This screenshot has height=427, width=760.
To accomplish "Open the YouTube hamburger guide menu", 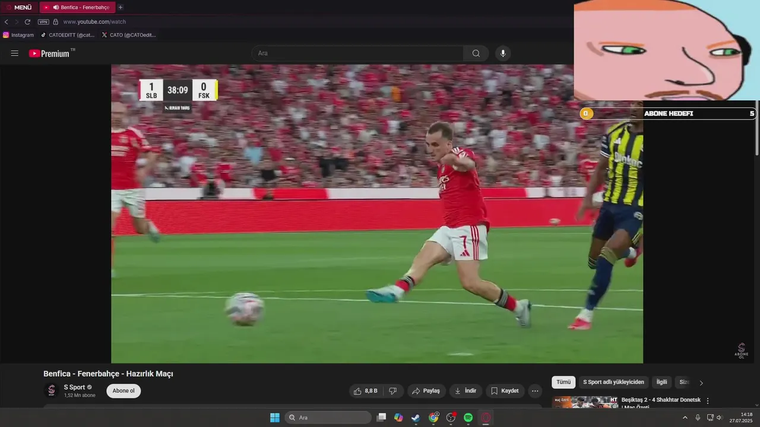I will click(15, 53).
